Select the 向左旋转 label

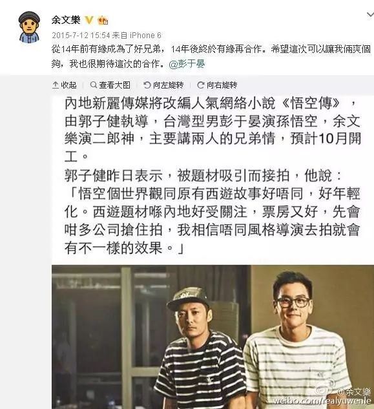[x=168, y=85]
